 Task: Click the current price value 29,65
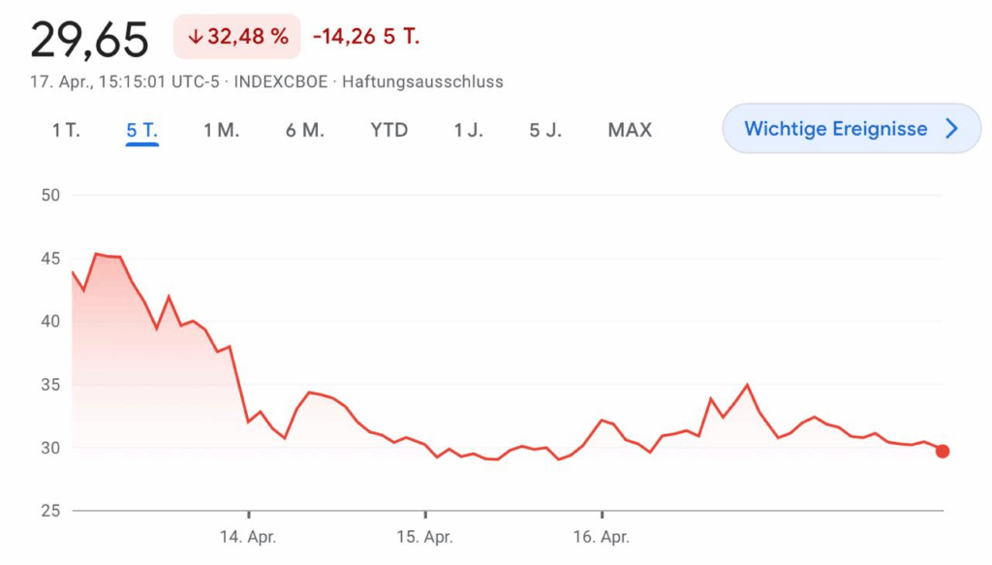pos(89,40)
